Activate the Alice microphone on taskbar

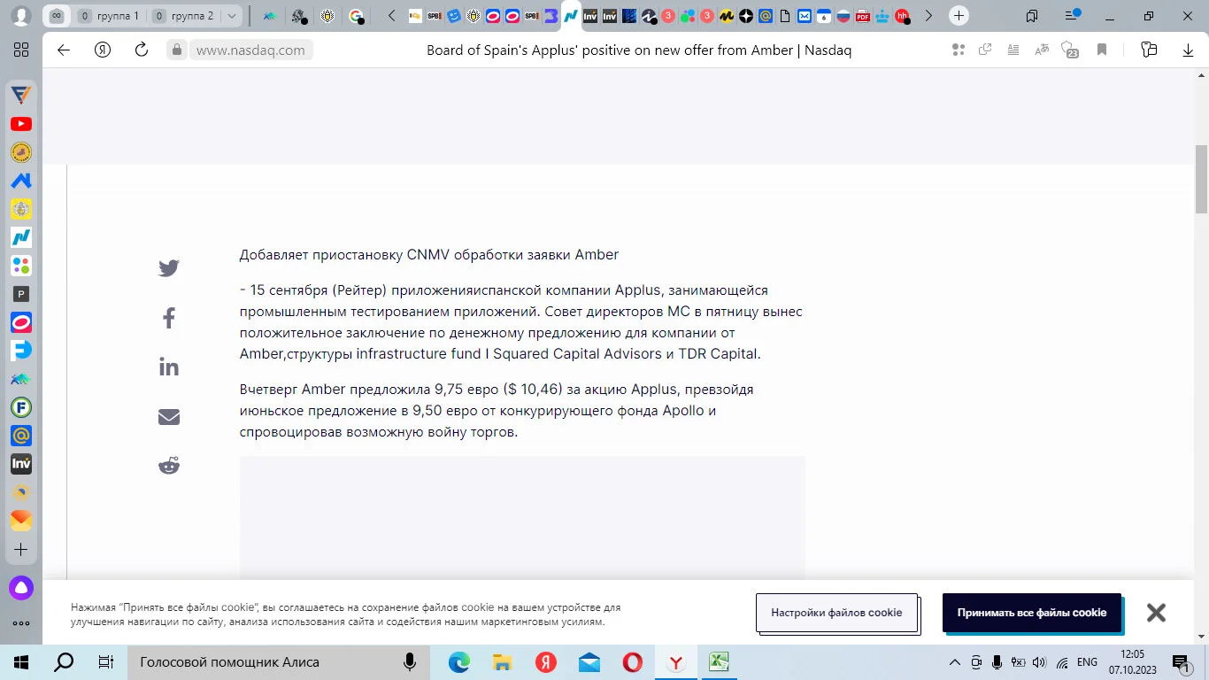coord(410,662)
